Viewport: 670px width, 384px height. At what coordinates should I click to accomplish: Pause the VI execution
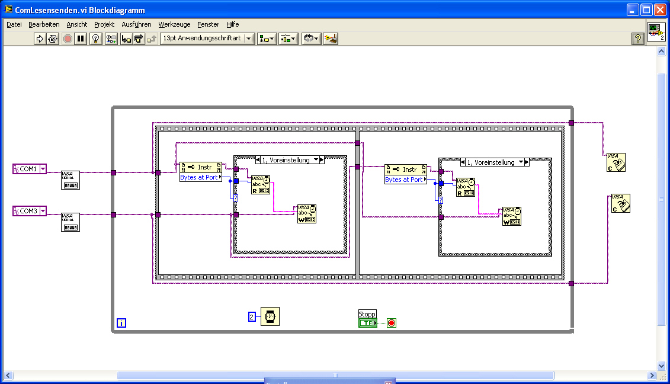(x=81, y=39)
